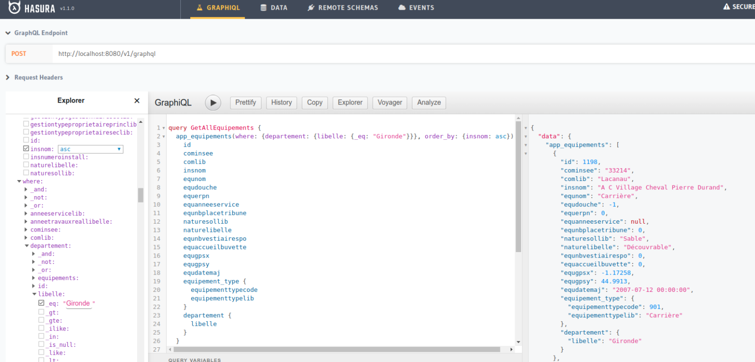Run the query with the play button
The height and width of the screenshot is (362, 755).
click(x=213, y=103)
